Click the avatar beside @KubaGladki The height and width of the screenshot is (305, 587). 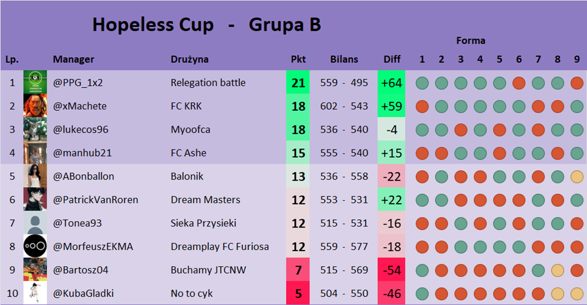click(x=35, y=293)
